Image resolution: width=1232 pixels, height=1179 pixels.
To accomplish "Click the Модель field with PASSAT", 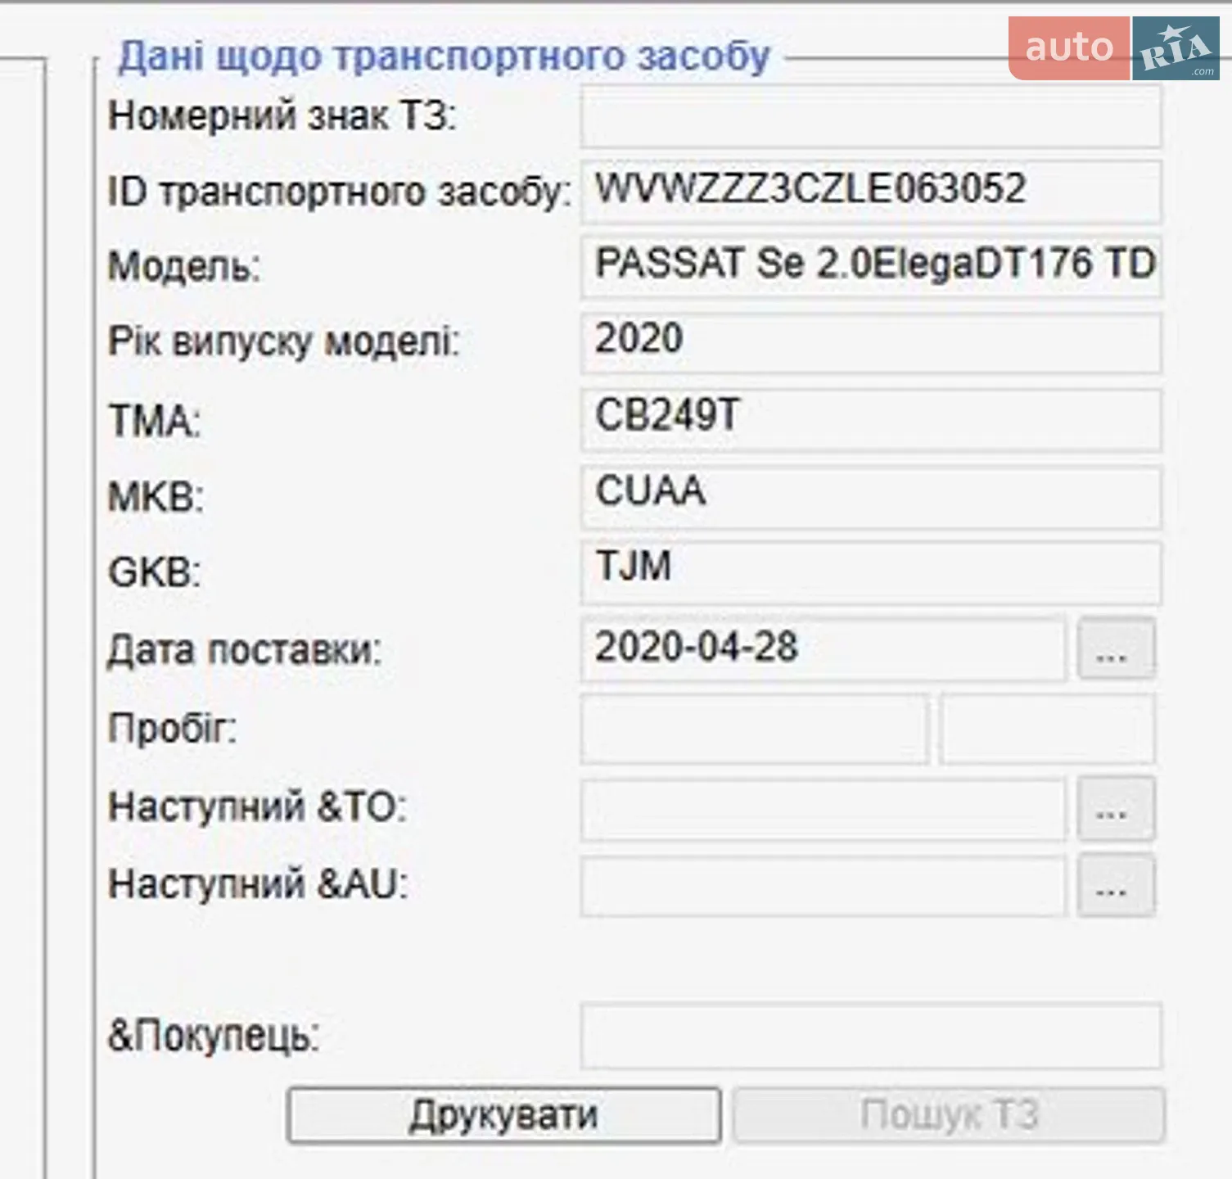I will coord(871,267).
